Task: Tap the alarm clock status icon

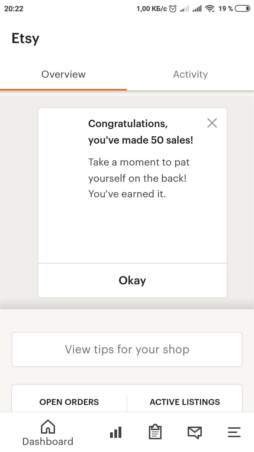Action: [173, 9]
